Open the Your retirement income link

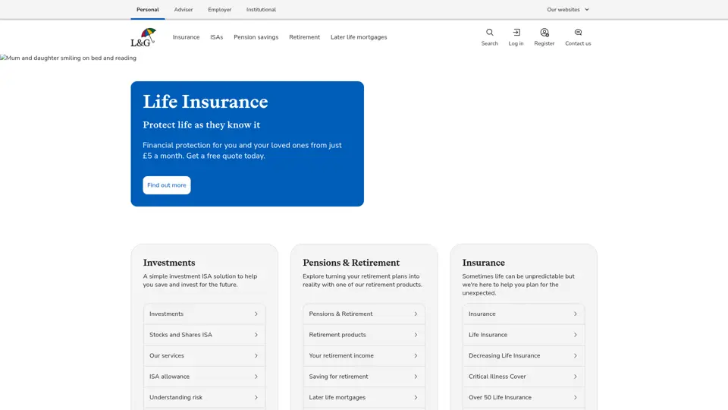click(364, 355)
